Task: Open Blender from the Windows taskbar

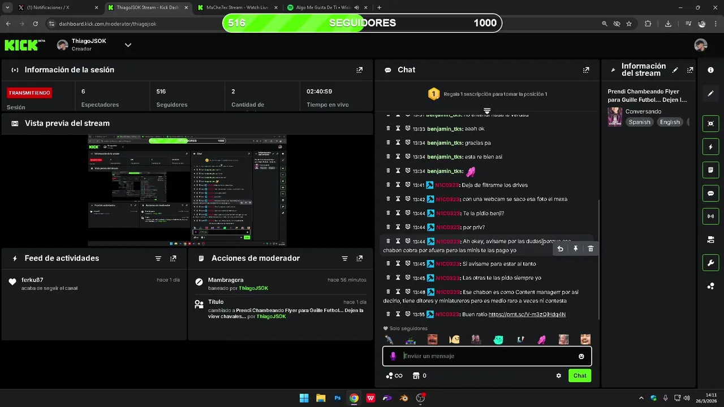Action: click(x=404, y=398)
